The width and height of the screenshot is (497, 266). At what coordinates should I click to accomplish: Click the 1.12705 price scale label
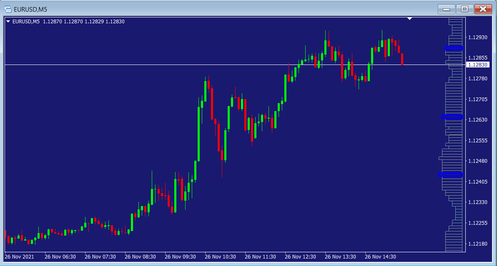tap(477, 99)
